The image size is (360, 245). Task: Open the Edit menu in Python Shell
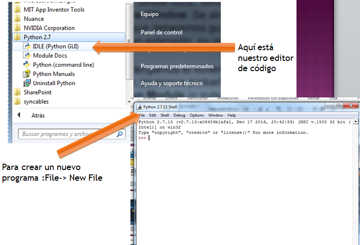[x=152, y=115]
